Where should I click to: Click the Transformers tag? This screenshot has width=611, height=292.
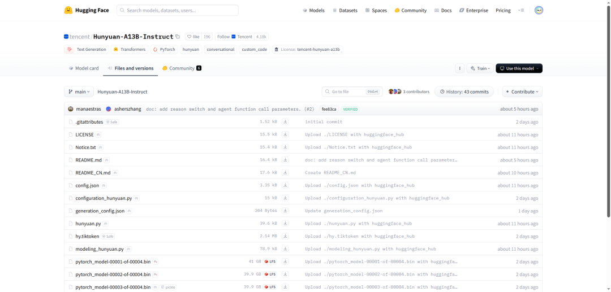click(130, 49)
